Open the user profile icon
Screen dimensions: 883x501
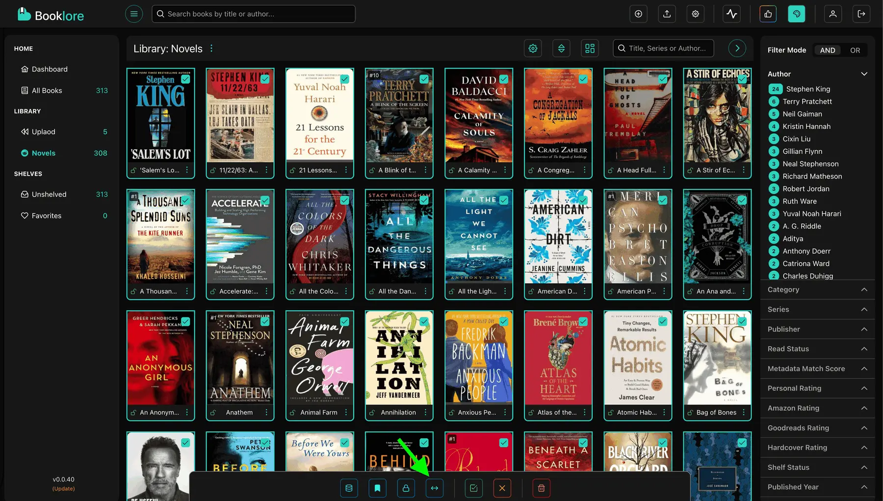click(x=833, y=14)
